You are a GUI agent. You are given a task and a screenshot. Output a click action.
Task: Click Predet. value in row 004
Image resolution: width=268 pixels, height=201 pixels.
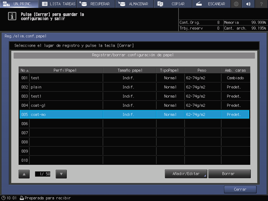[x=234, y=105]
